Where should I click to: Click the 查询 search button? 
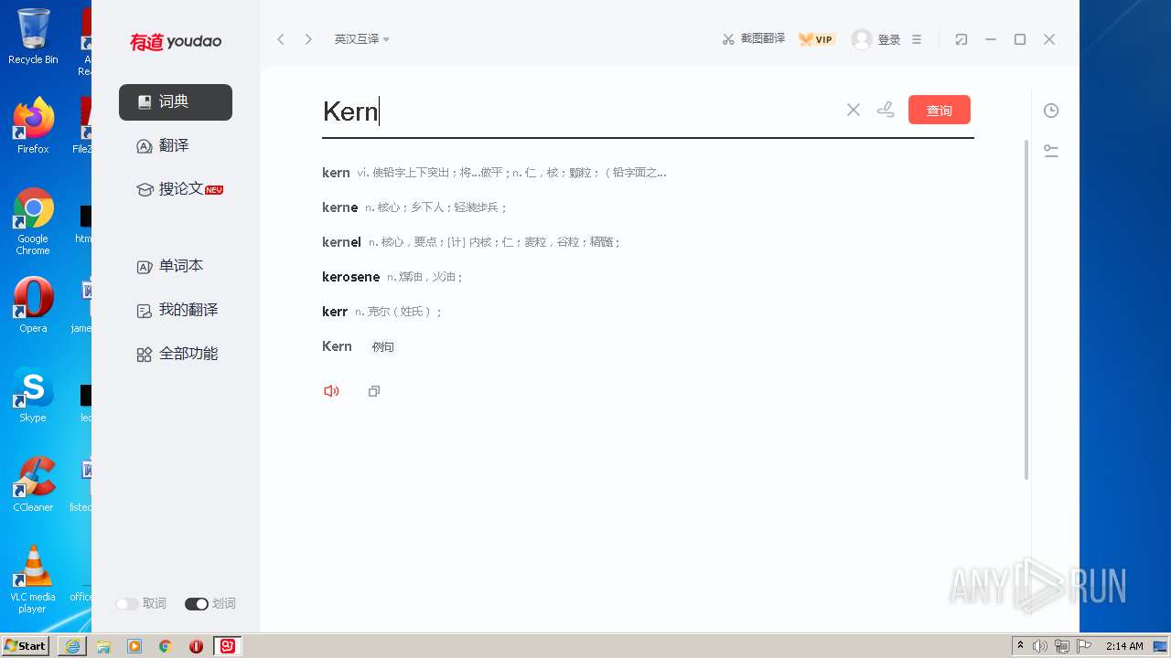coord(940,110)
